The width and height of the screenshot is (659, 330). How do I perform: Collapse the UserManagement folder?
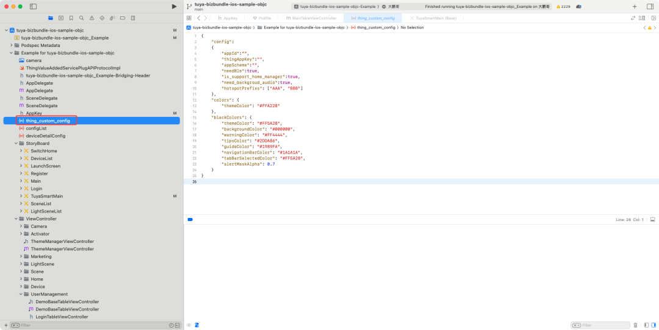coord(21,294)
